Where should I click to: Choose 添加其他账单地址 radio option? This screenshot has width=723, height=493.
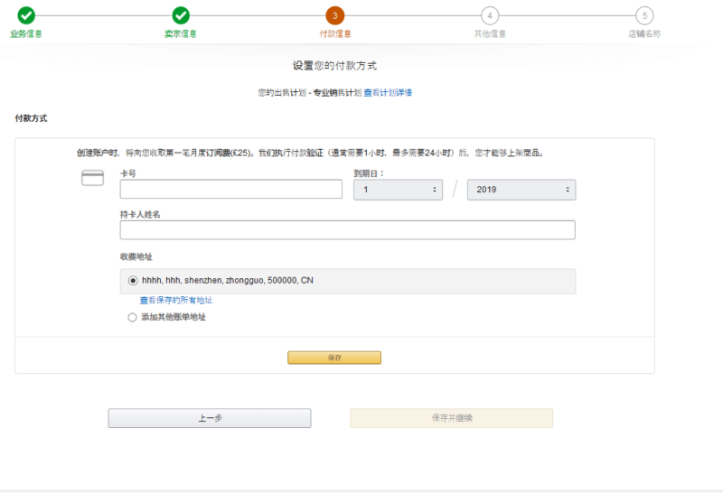(x=132, y=318)
